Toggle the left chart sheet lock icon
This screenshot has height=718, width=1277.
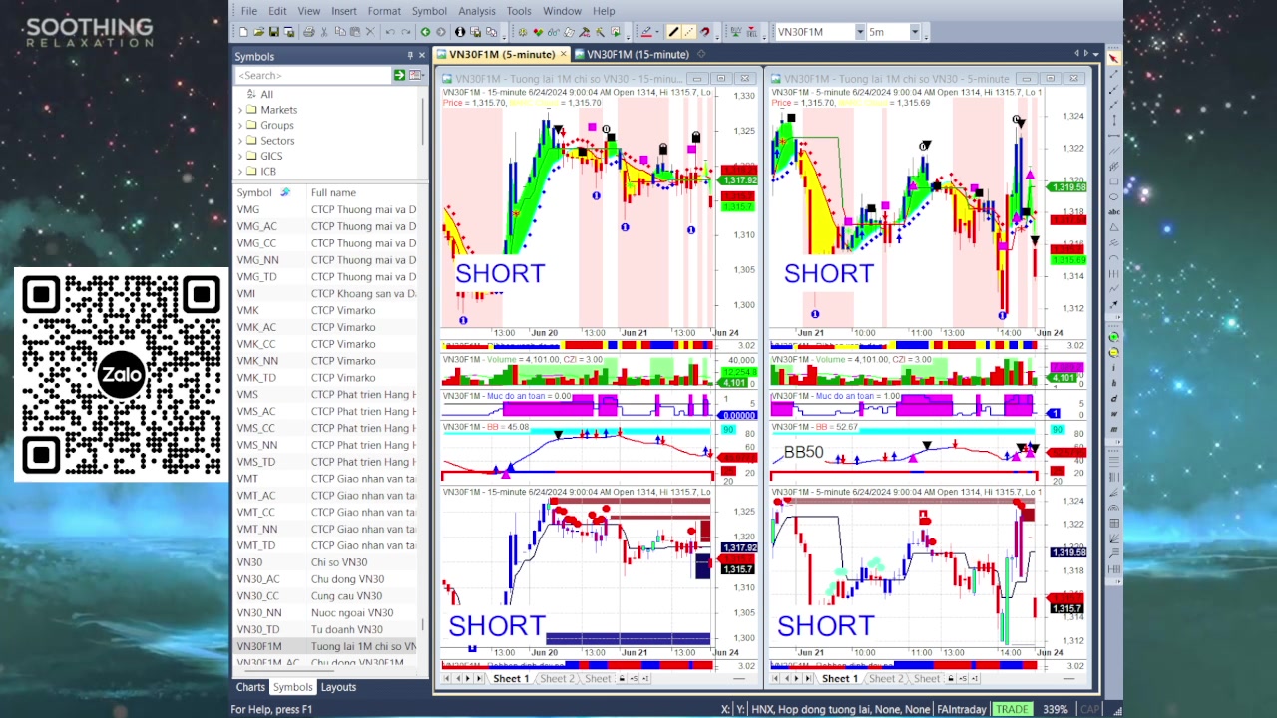point(622,679)
